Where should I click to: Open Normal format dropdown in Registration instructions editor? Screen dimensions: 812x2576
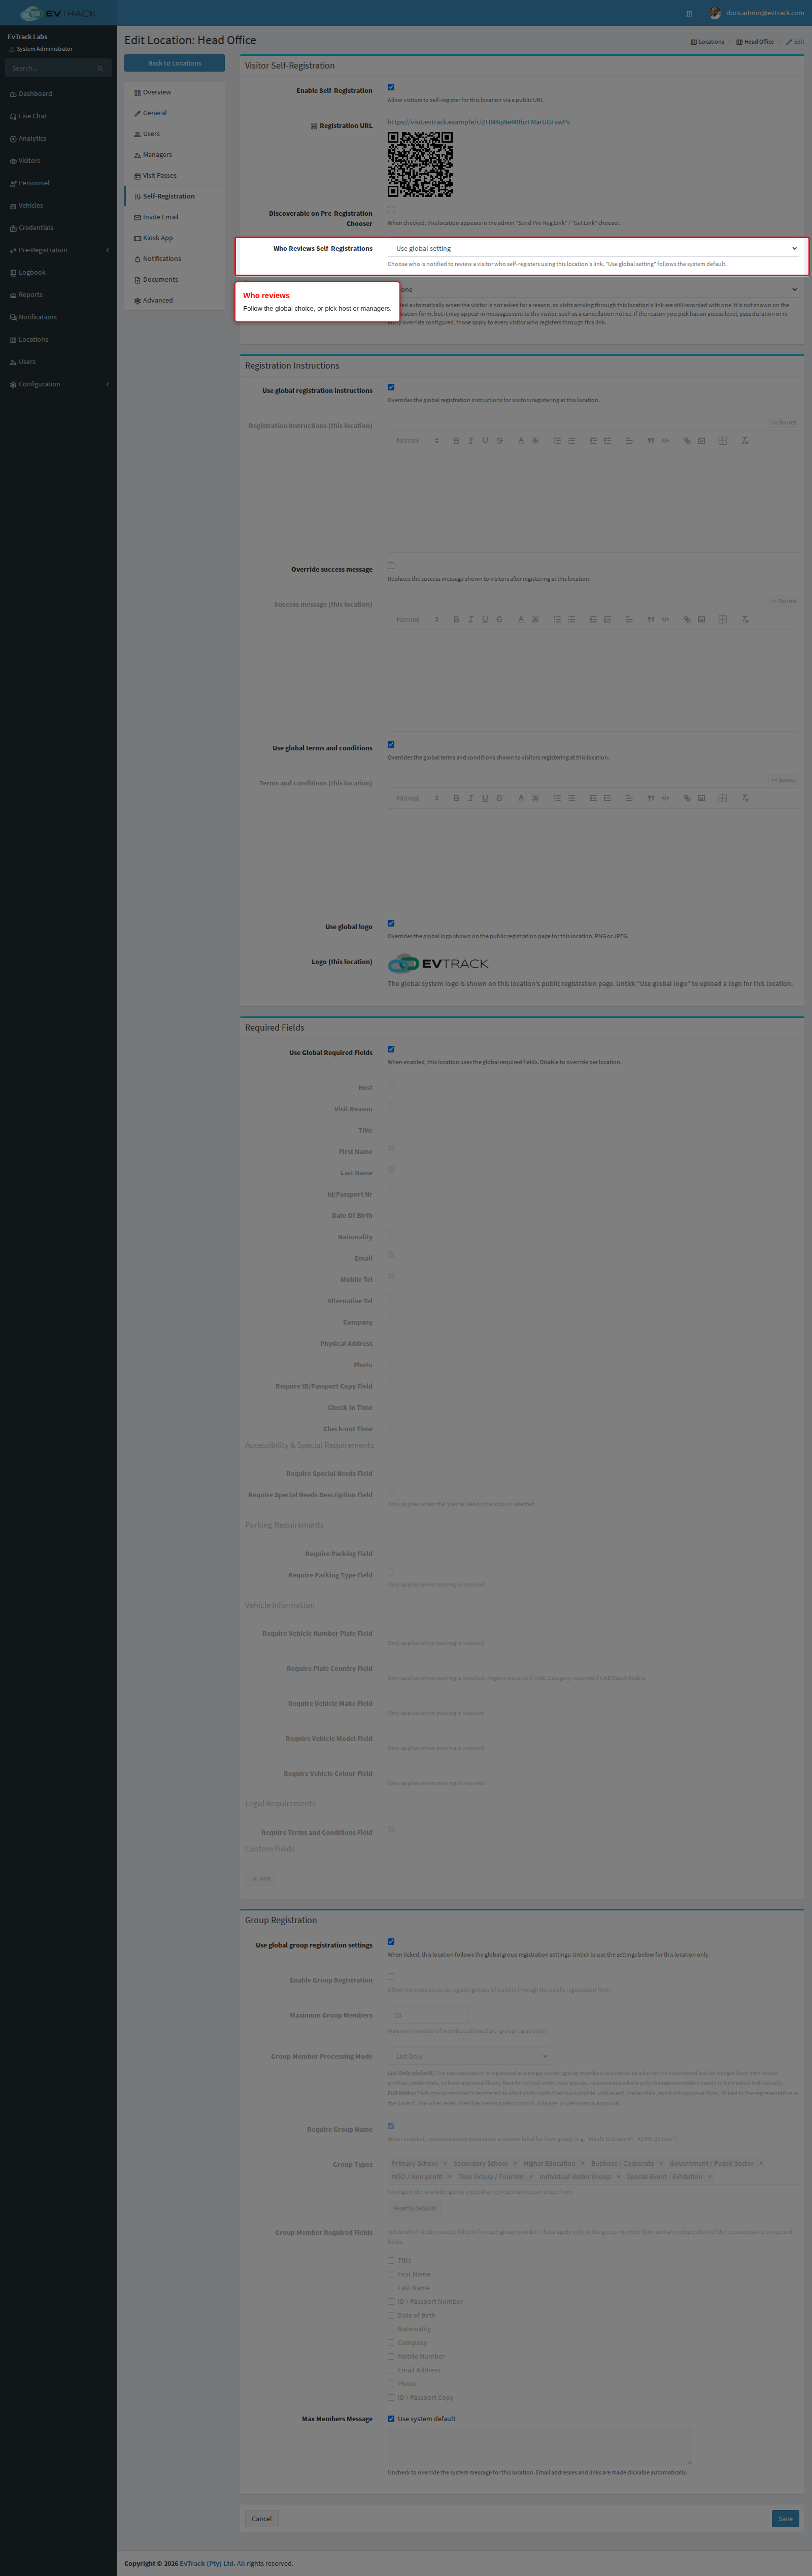(417, 441)
